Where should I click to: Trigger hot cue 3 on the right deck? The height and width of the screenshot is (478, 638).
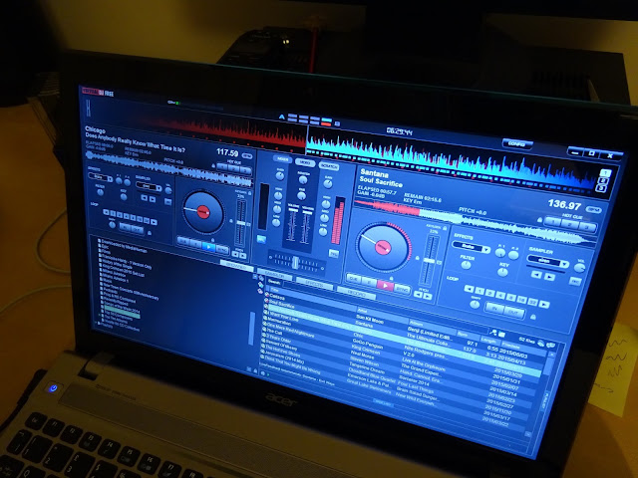[x=587, y=227]
